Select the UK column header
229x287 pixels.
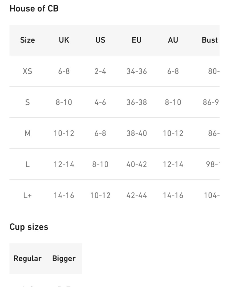tap(64, 40)
